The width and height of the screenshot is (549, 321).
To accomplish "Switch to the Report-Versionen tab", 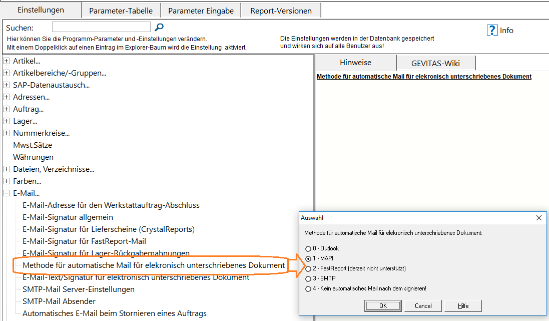I will coord(281,11).
